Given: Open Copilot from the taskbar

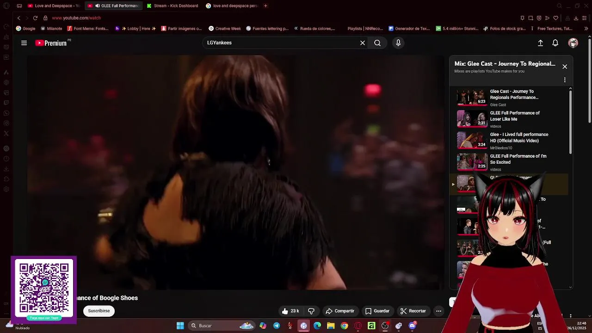Looking at the screenshot, I should point(263,326).
